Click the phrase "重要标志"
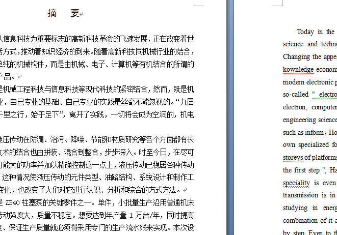 (x=50, y=39)
